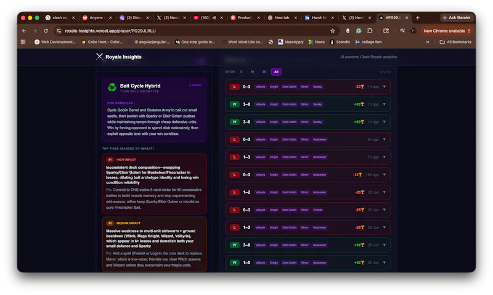The image size is (493, 295).
Task: Open the media controls toolbar icon
Action: [402, 31]
